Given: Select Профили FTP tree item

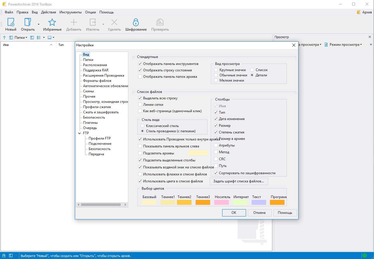Looking at the screenshot, I should (x=100, y=138).
